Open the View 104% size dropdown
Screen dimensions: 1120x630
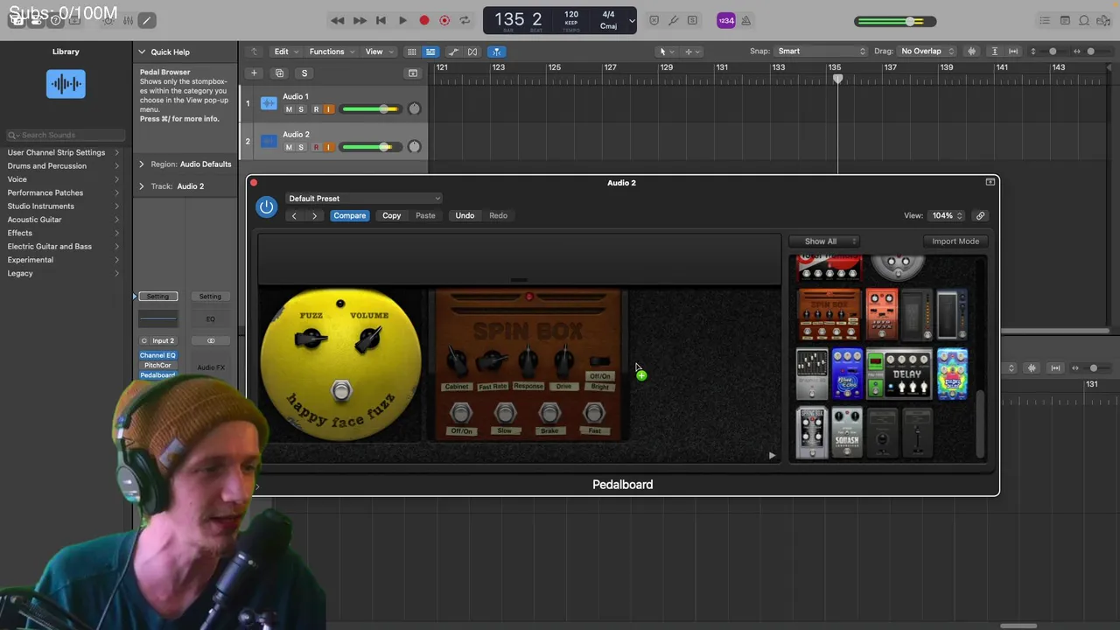pos(947,215)
